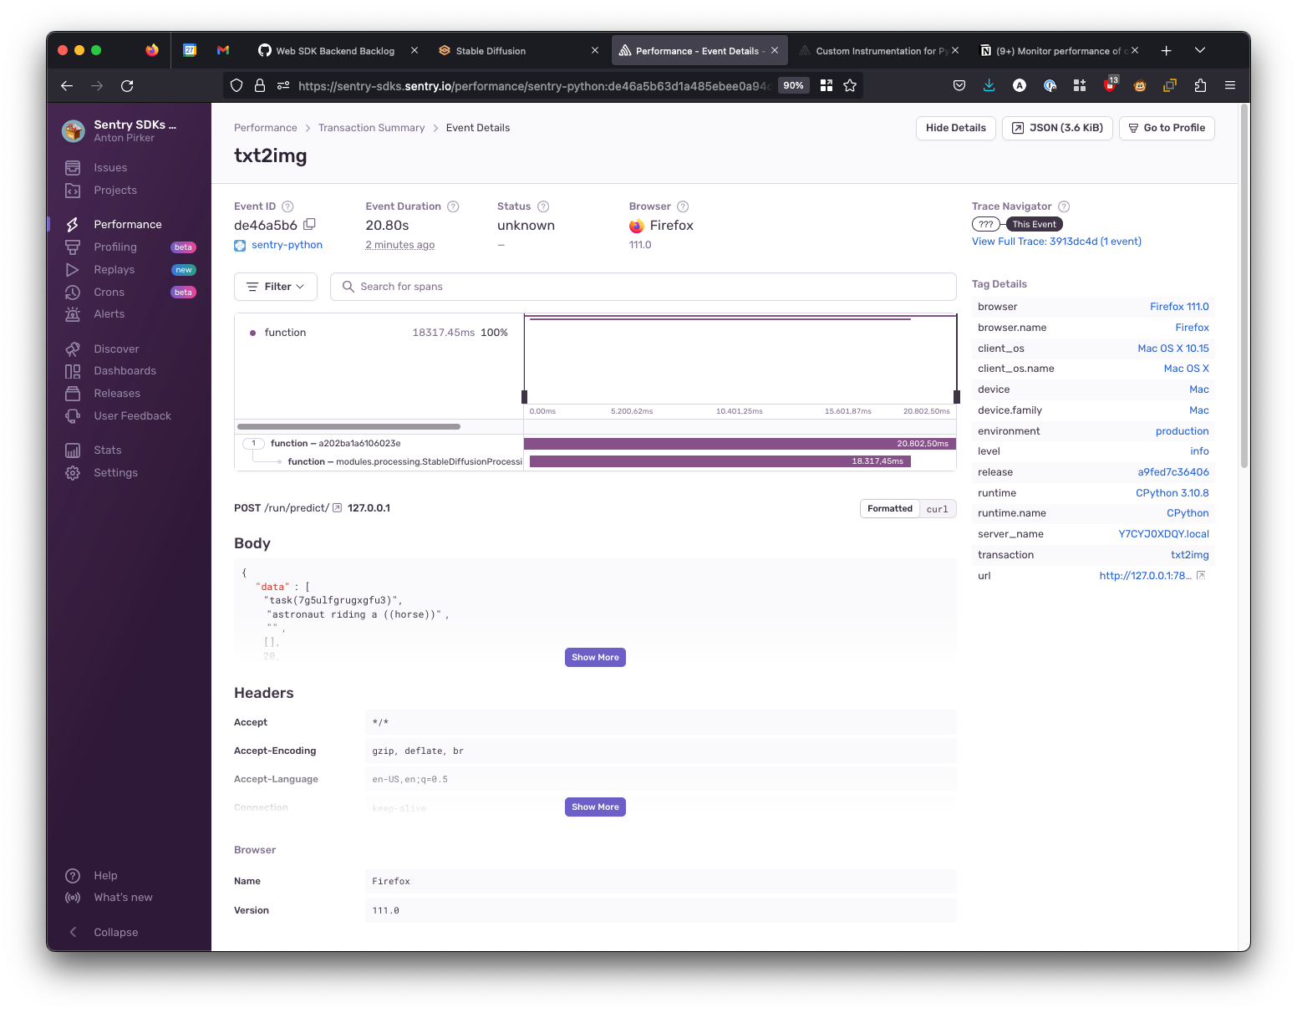This screenshot has width=1297, height=1013.
Task: Click the This Event trace node
Action: 1034,224
